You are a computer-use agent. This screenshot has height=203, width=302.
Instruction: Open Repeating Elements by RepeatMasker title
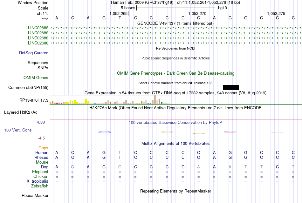pos(176,191)
